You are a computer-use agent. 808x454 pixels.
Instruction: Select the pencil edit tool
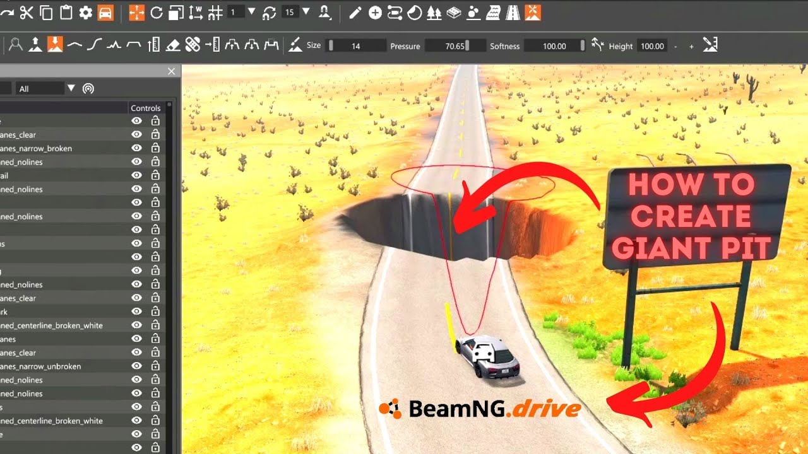[355, 12]
